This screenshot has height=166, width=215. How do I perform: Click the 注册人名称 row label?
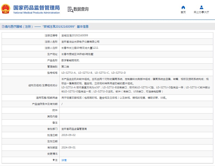(x=51, y=42)
